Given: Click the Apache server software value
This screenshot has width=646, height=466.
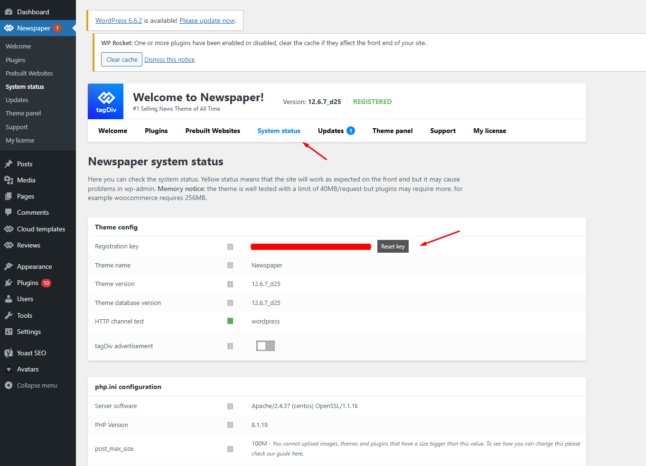Looking at the screenshot, I should click(x=305, y=406).
